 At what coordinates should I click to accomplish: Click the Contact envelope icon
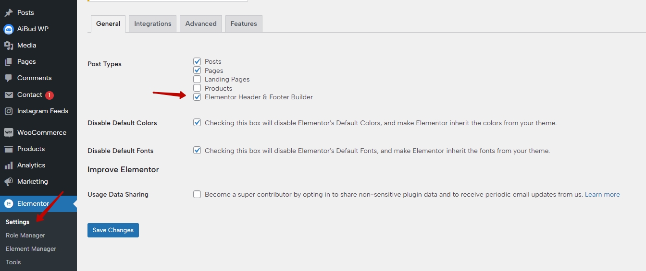[x=8, y=95]
